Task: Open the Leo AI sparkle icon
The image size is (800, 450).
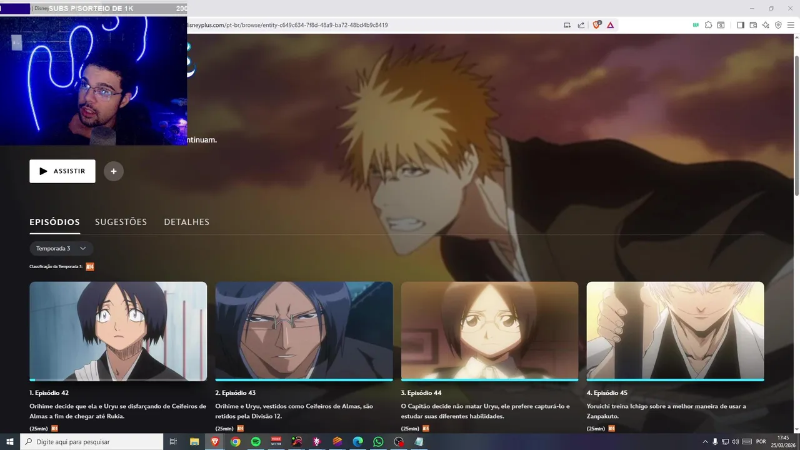Action: coord(766,25)
